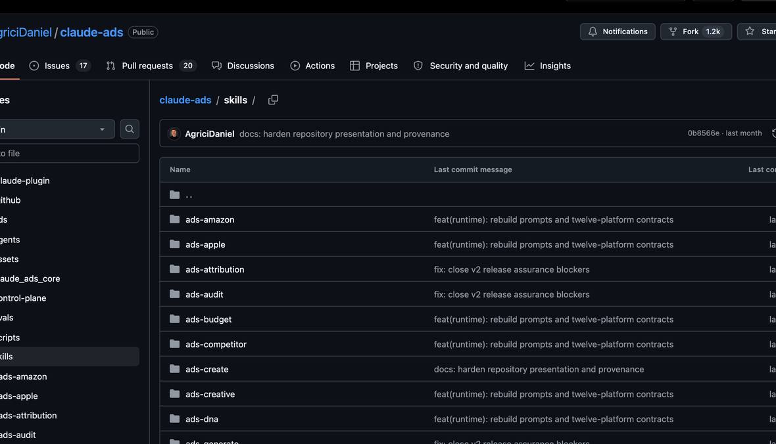
Task: Open ads-attribution row's fix commit message
Action: pos(512,269)
